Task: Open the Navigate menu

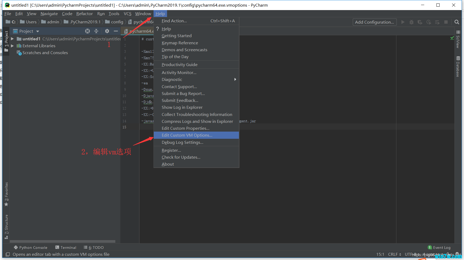Action: pyautogui.click(x=49, y=14)
